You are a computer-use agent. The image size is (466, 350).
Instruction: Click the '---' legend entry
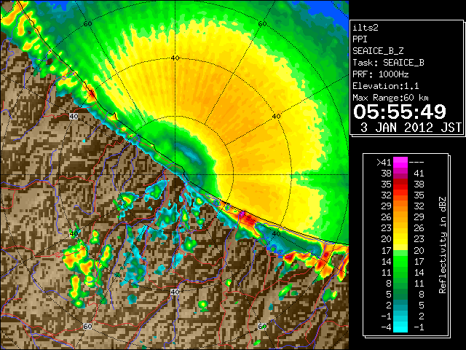pyautogui.click(x=416, y=163)
